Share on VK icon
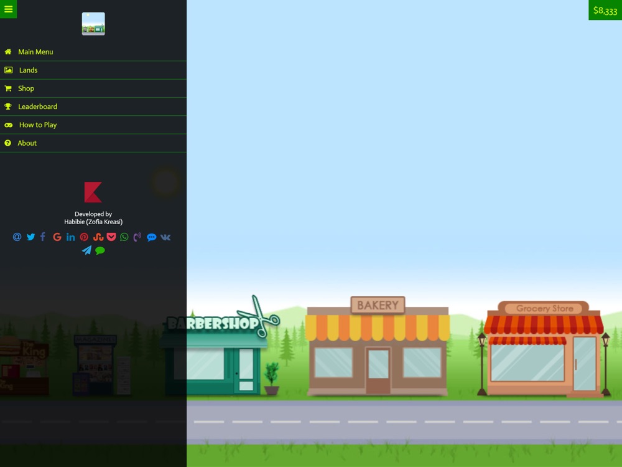622x467 pixels. (165, 237)
